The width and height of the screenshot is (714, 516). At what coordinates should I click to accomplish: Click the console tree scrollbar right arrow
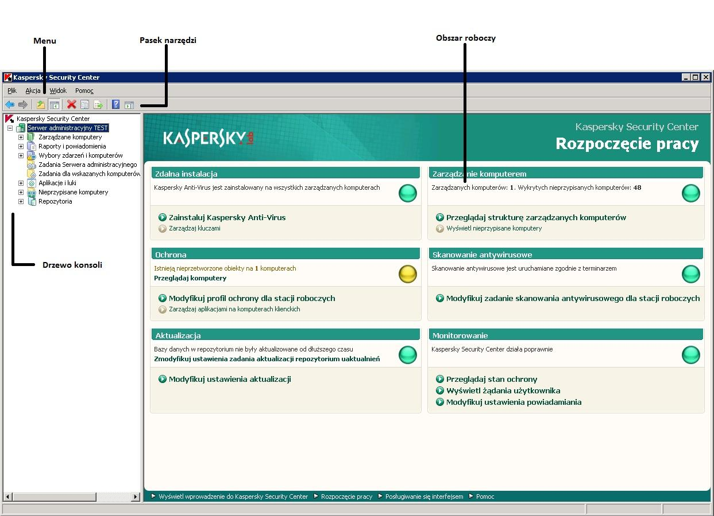coord(136,497)
